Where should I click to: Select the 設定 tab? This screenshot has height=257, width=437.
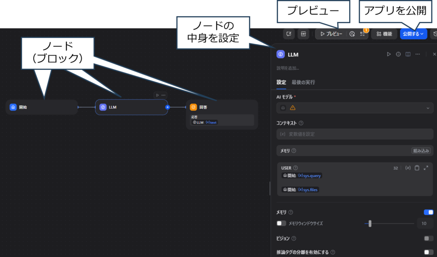(281, 82)
